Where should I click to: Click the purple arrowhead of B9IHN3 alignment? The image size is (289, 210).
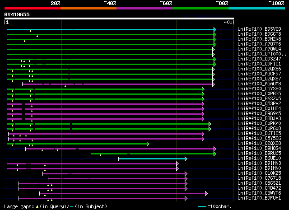click(x=177, y=163)
